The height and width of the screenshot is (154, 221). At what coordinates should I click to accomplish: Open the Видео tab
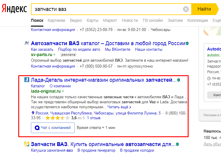click(x=76, y=20)
